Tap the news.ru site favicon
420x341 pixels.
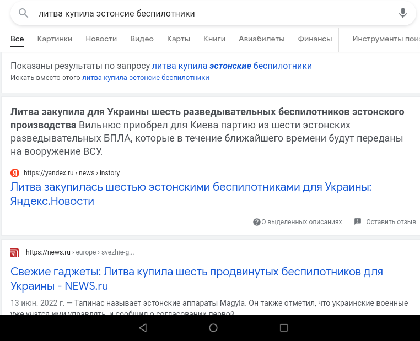[x=15, y=252]
